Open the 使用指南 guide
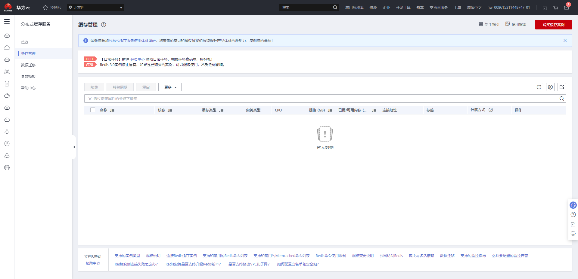The width and height of the screenshot is (578, 279). 516,24
